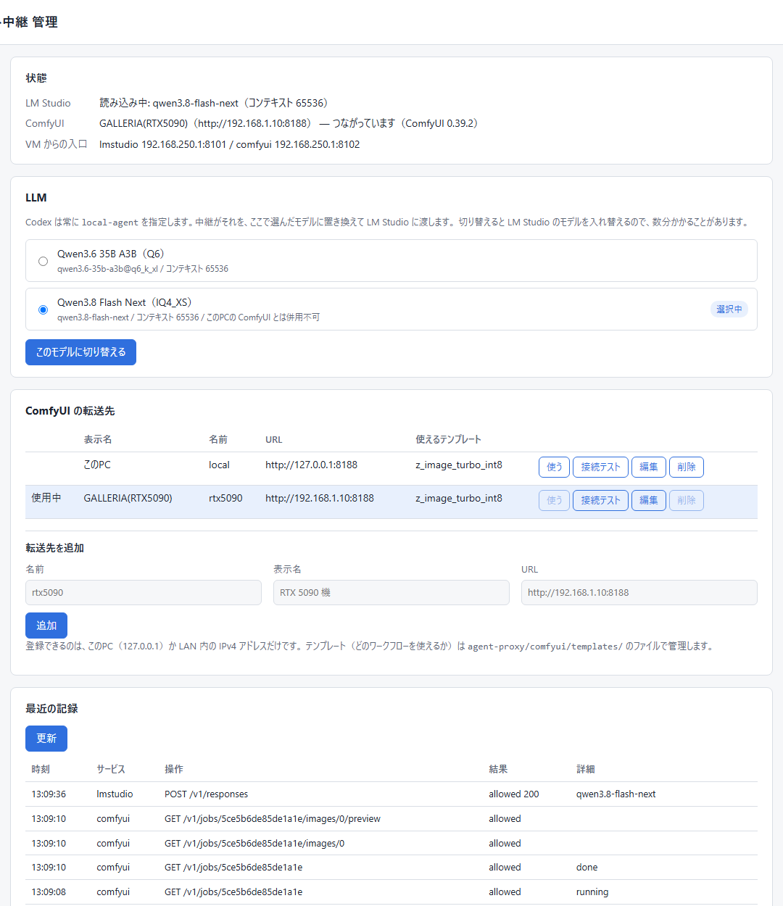Click 使う in the GALLERIA(RTX5090) row
Viewport: 783px width, 906px height.
coord(554,500)
